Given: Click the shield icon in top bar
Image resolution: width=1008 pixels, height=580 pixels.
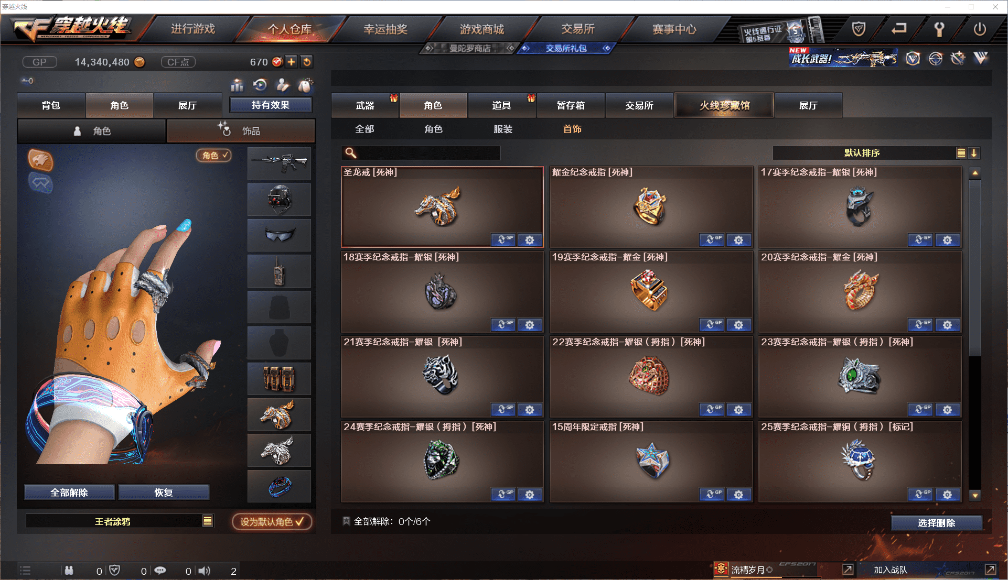Looking at the screenshot, I should click(x=859, y=29).
